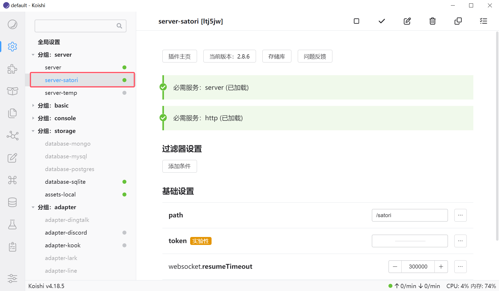Image resolution: width=499 pixels, height=291 pixels.
Task: Expand the 分组: basic group
Action: click(x=33, y=106)
